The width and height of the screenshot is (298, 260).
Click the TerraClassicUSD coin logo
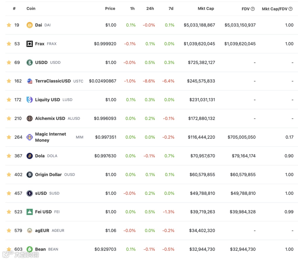pos(29,81)
